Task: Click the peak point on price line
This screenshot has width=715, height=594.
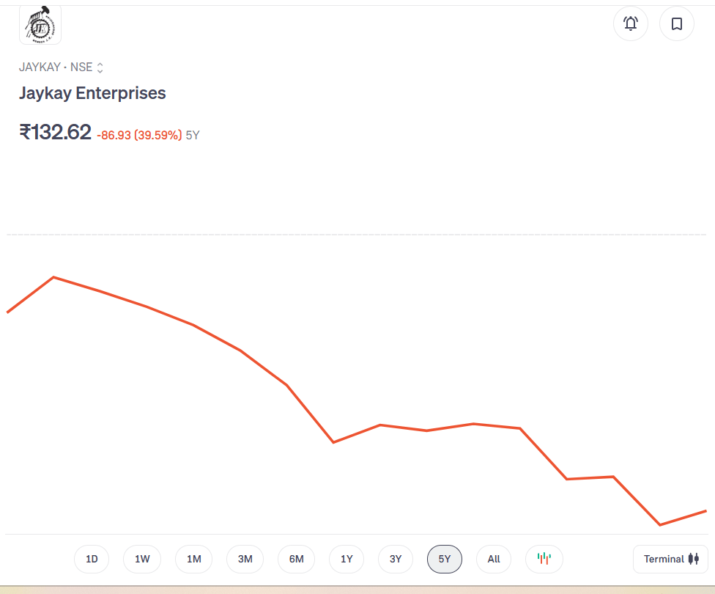Action: point(53,277)
